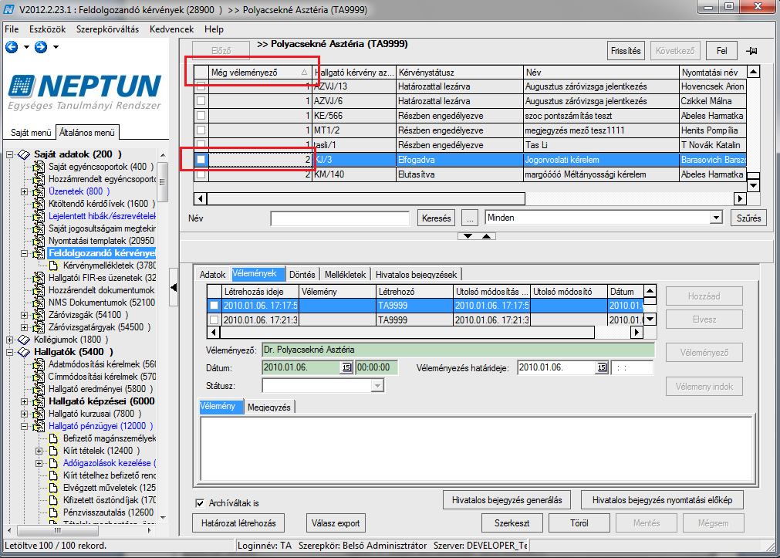Viewport: 780px width, 558px height.
Task: Click the calendar icon beside Dátum field
Action: click(x=346, y=367)
